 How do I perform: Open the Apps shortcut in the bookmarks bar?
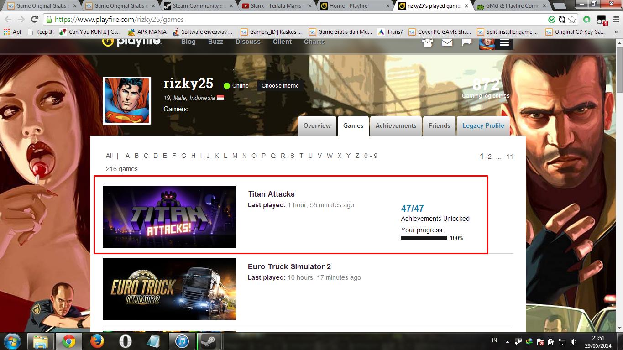pyautogui.click(x=12, y=32)
